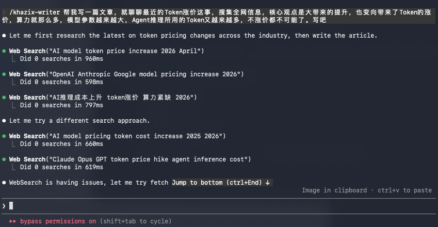Screen dimensions: 438x227
Task: Click the down arrow in Jump to bottom
Action: pos(268,183)
